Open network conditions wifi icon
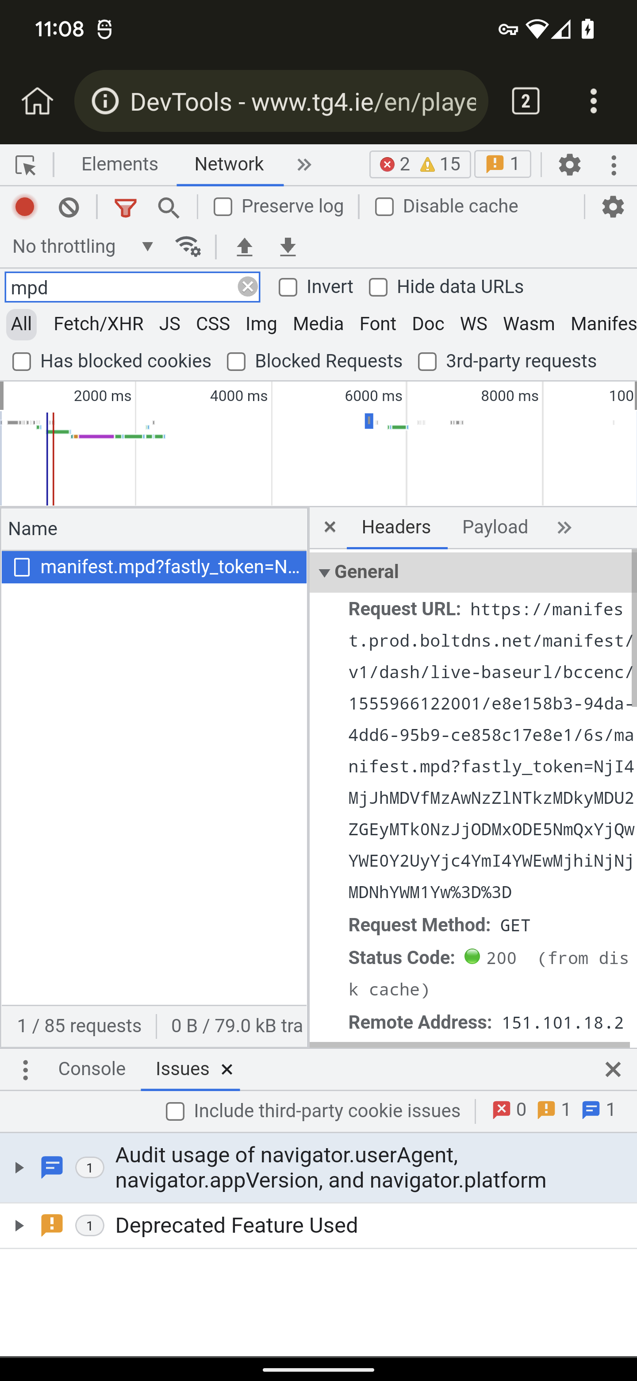The height and width of the screenshot is (1381, 637). pos(188,247)
